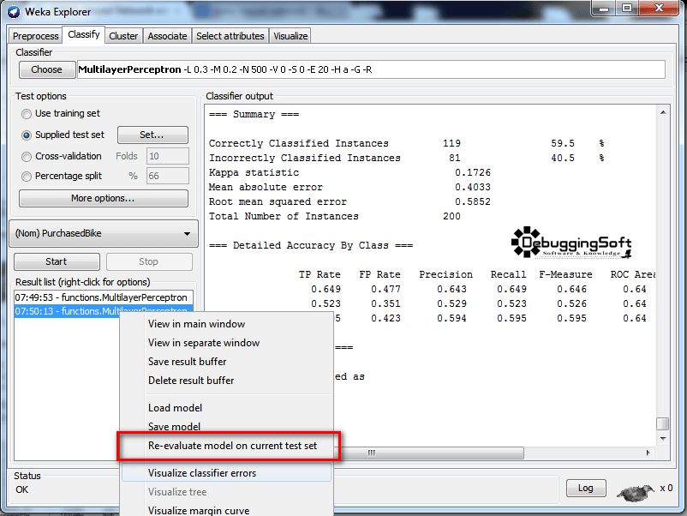Image resolution: width=687 pixels, height=516 pixels.
Task: Choose View in separate window
Action: (x=227, y=343)
